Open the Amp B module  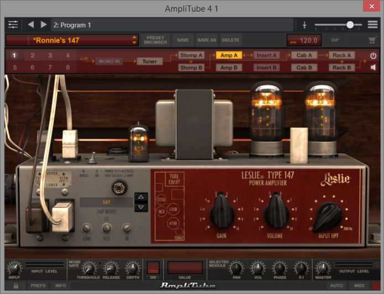pyautogui.click(x=229, y=68)
